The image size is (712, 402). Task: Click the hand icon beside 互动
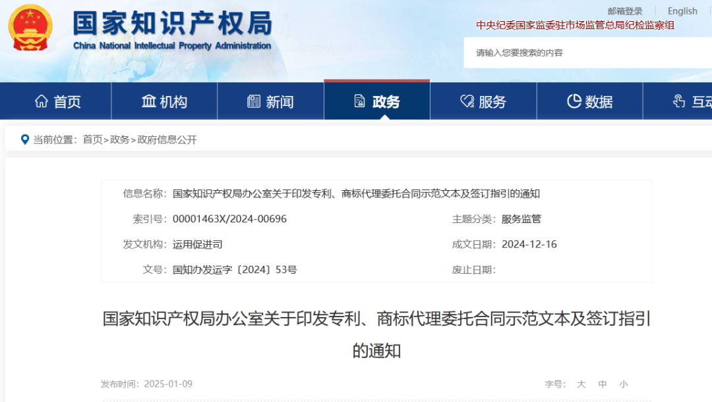coord(678,101)
